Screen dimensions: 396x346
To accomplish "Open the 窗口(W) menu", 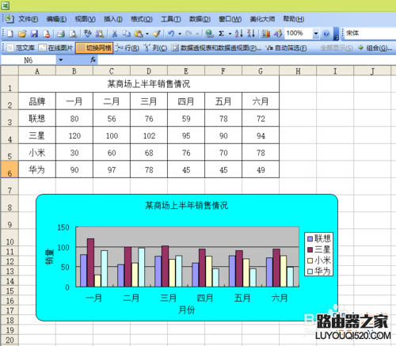I will (x=230, y=19).
